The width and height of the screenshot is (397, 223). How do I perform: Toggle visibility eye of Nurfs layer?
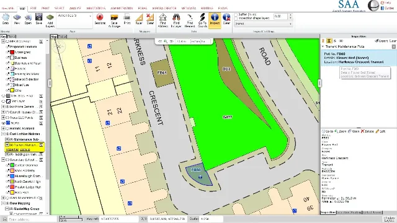(4, 123)
